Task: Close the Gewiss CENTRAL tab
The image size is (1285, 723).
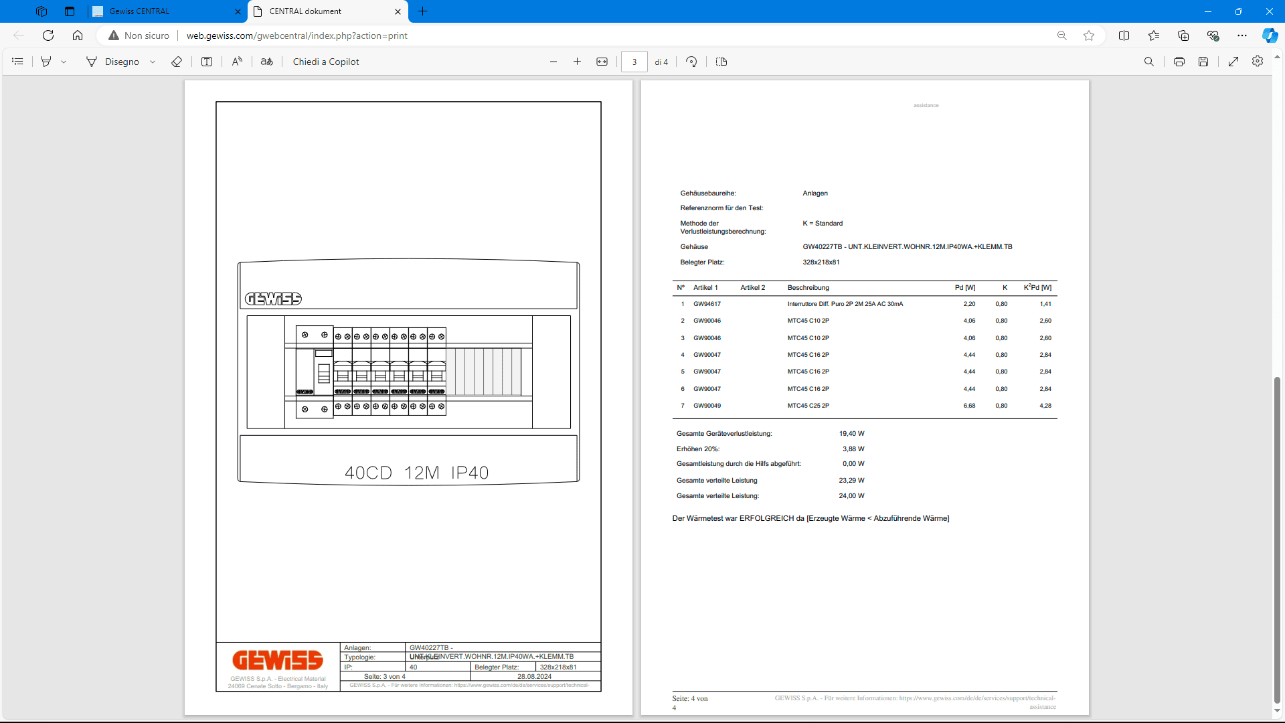Action: pyautogui.click(x=238, y=11)
